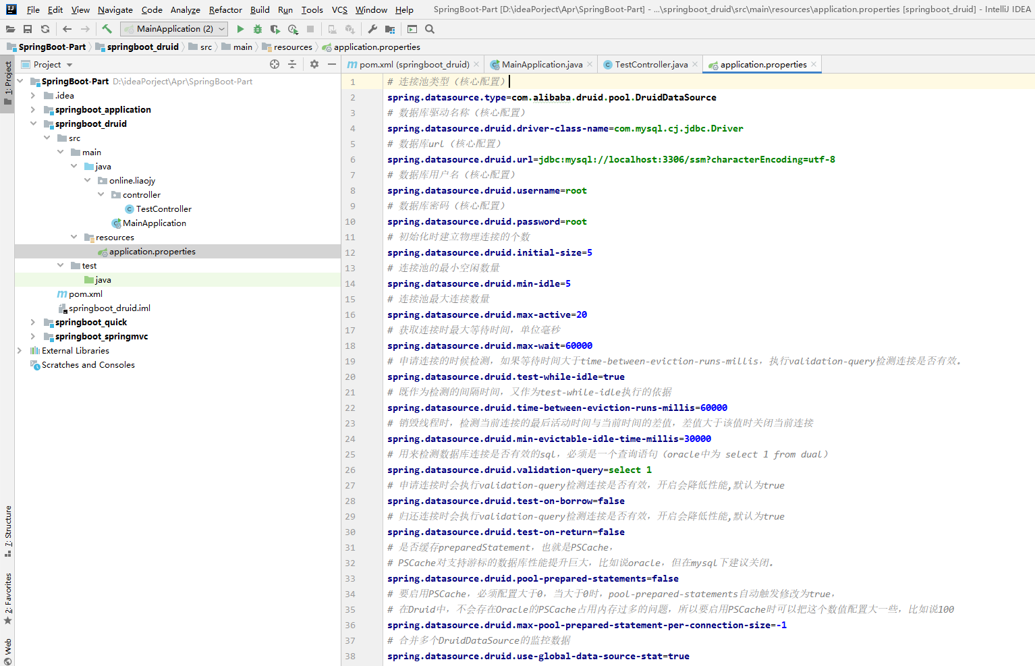The height and width of the screenshot is (666, 1035).
Task: Click SpringBoot-Part in the breadcrumb bar
Action: tap(52, 47)
